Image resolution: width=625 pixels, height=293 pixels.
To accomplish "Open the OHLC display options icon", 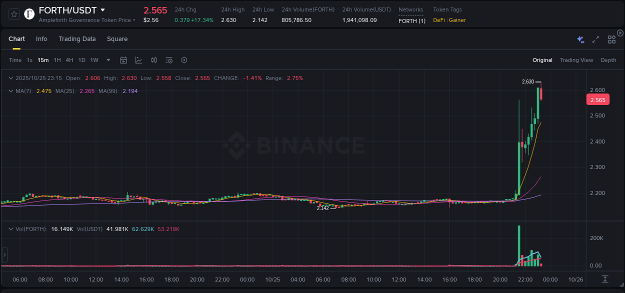I will point(153,60).
